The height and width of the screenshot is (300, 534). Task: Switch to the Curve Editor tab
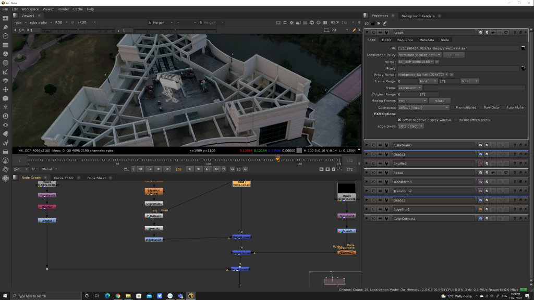[64, 178]
